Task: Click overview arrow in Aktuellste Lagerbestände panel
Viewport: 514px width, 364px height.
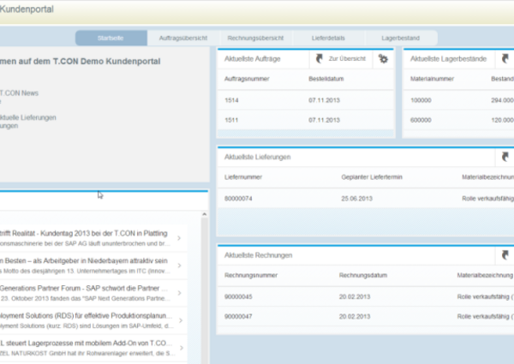Action: [x=505, y=59]
